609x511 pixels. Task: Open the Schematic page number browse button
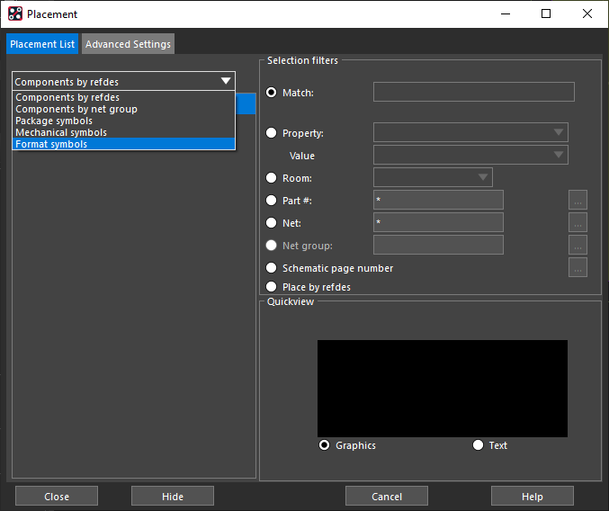point(578,267)
